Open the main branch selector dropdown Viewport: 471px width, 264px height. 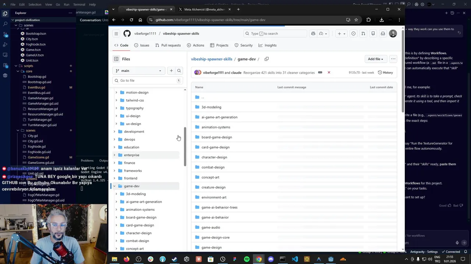(139, 71)
